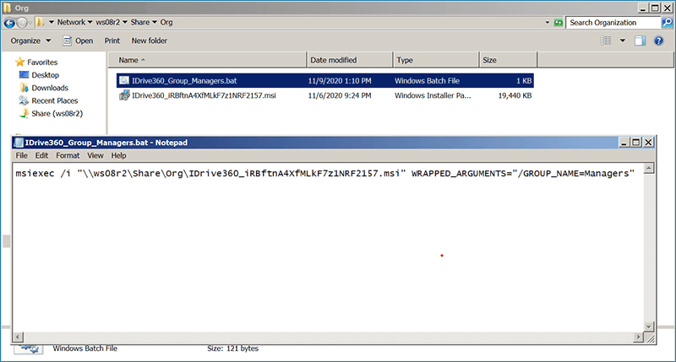Open Notepad Help menu

[118, 155]
